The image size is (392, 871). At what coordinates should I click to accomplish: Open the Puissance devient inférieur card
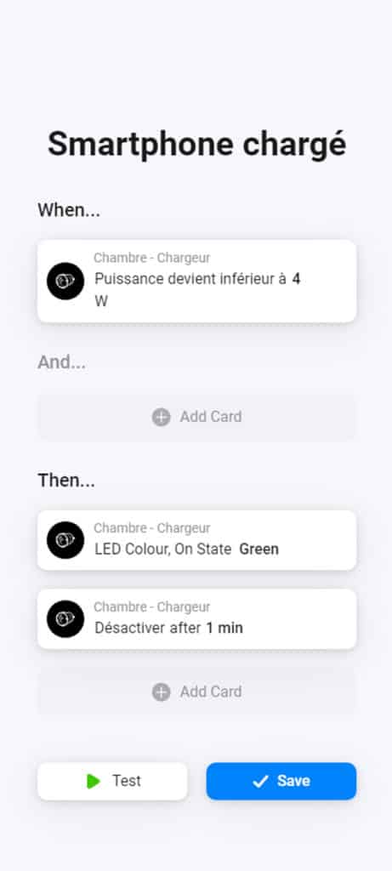coord(196,281)
